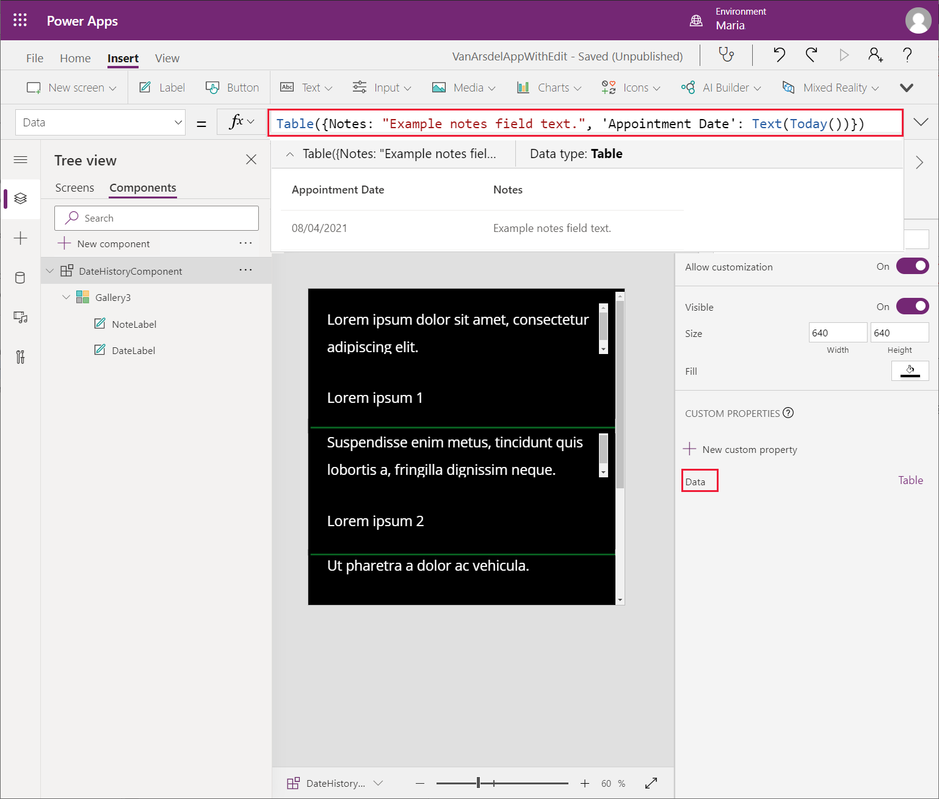Collapse the DateHistoryComponent tree node

(x=50, y=271)
